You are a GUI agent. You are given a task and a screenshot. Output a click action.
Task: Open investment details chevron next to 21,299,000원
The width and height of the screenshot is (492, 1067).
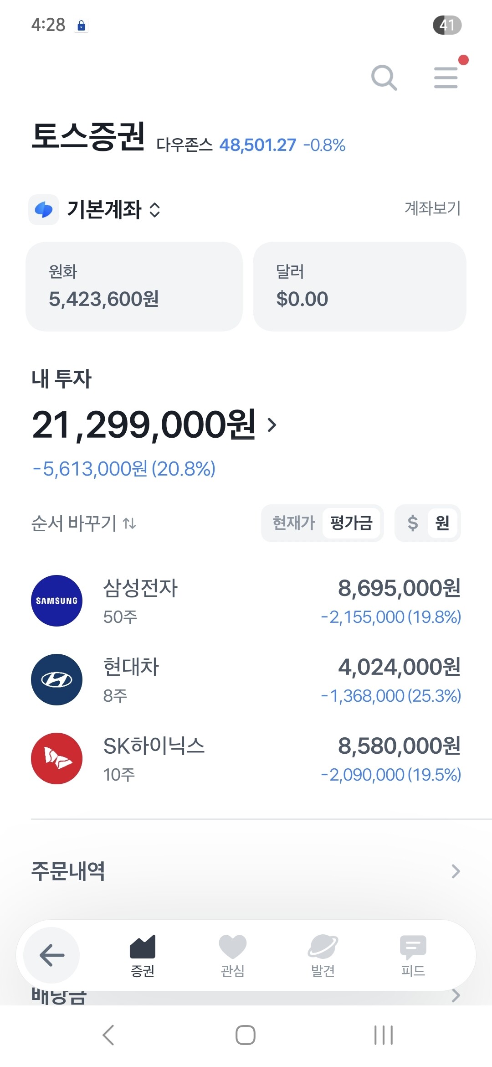(272, 425)
